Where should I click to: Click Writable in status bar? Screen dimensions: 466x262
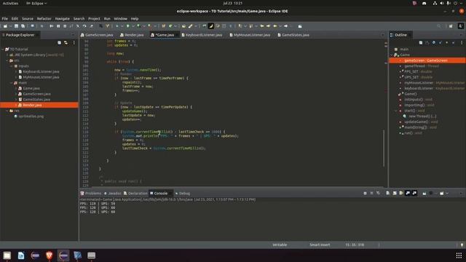click(x=280, y=245)
